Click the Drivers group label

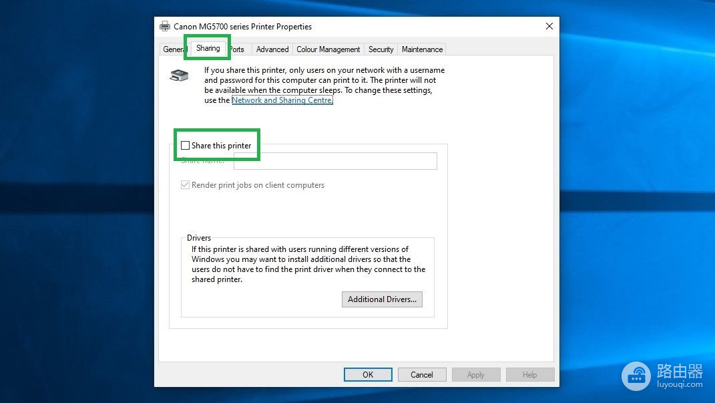click(x=199, y=238)
